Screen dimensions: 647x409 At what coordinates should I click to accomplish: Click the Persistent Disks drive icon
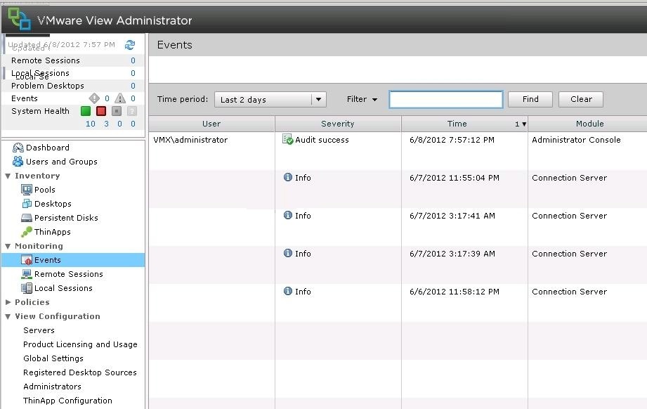[x=27, y=217]
